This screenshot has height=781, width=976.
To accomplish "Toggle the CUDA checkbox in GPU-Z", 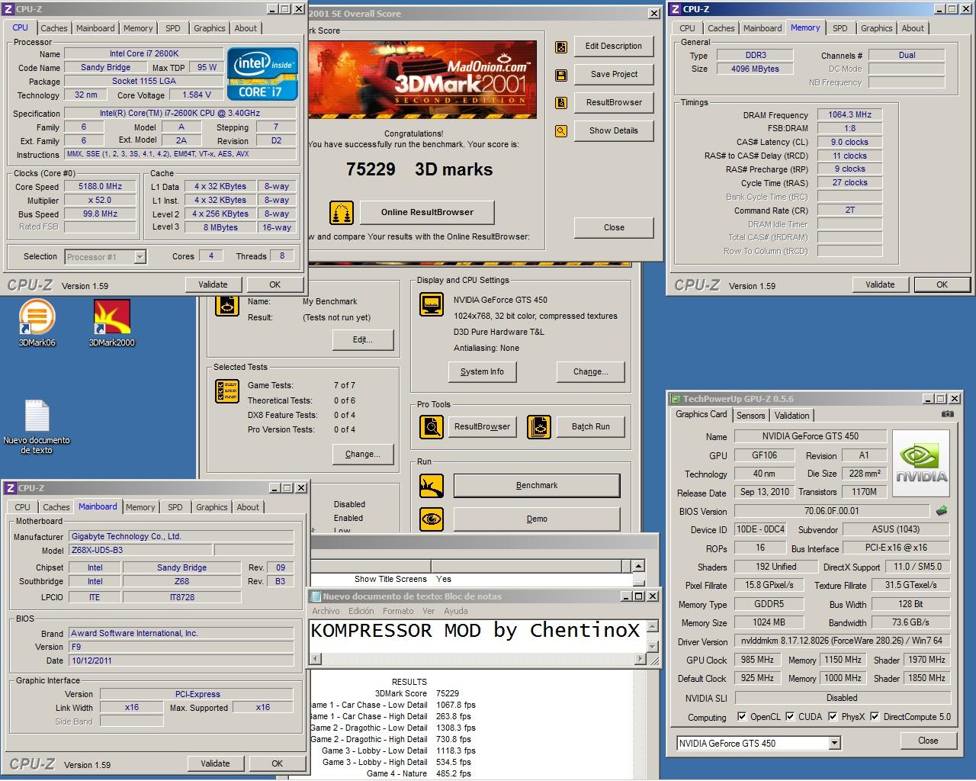I will (790, 716).
